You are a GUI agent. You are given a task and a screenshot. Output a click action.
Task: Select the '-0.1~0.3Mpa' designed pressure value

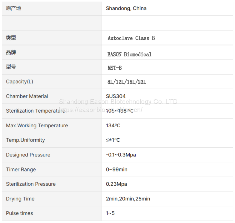click(x=121, y=155)
